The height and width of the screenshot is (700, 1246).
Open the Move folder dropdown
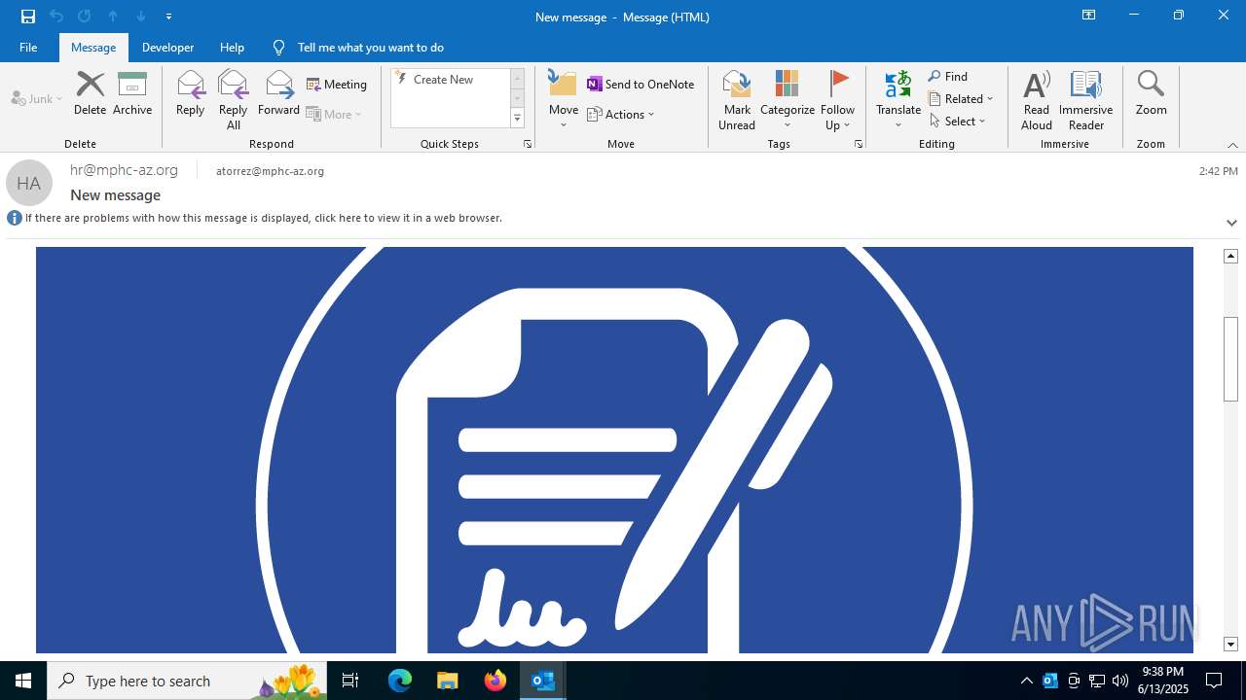[564, 99]
